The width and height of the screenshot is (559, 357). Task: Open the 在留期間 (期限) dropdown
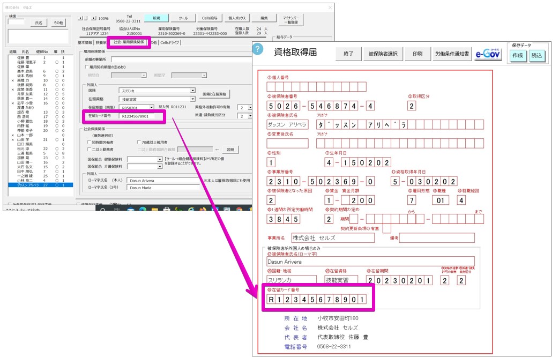152,107
